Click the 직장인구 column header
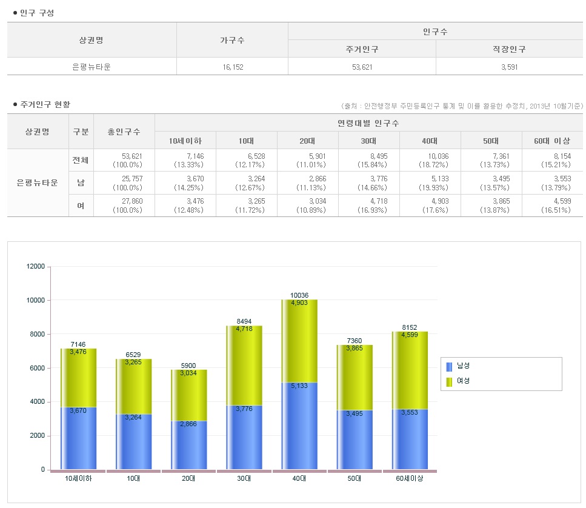Screen dimensions: 586x508 point(508,49)
